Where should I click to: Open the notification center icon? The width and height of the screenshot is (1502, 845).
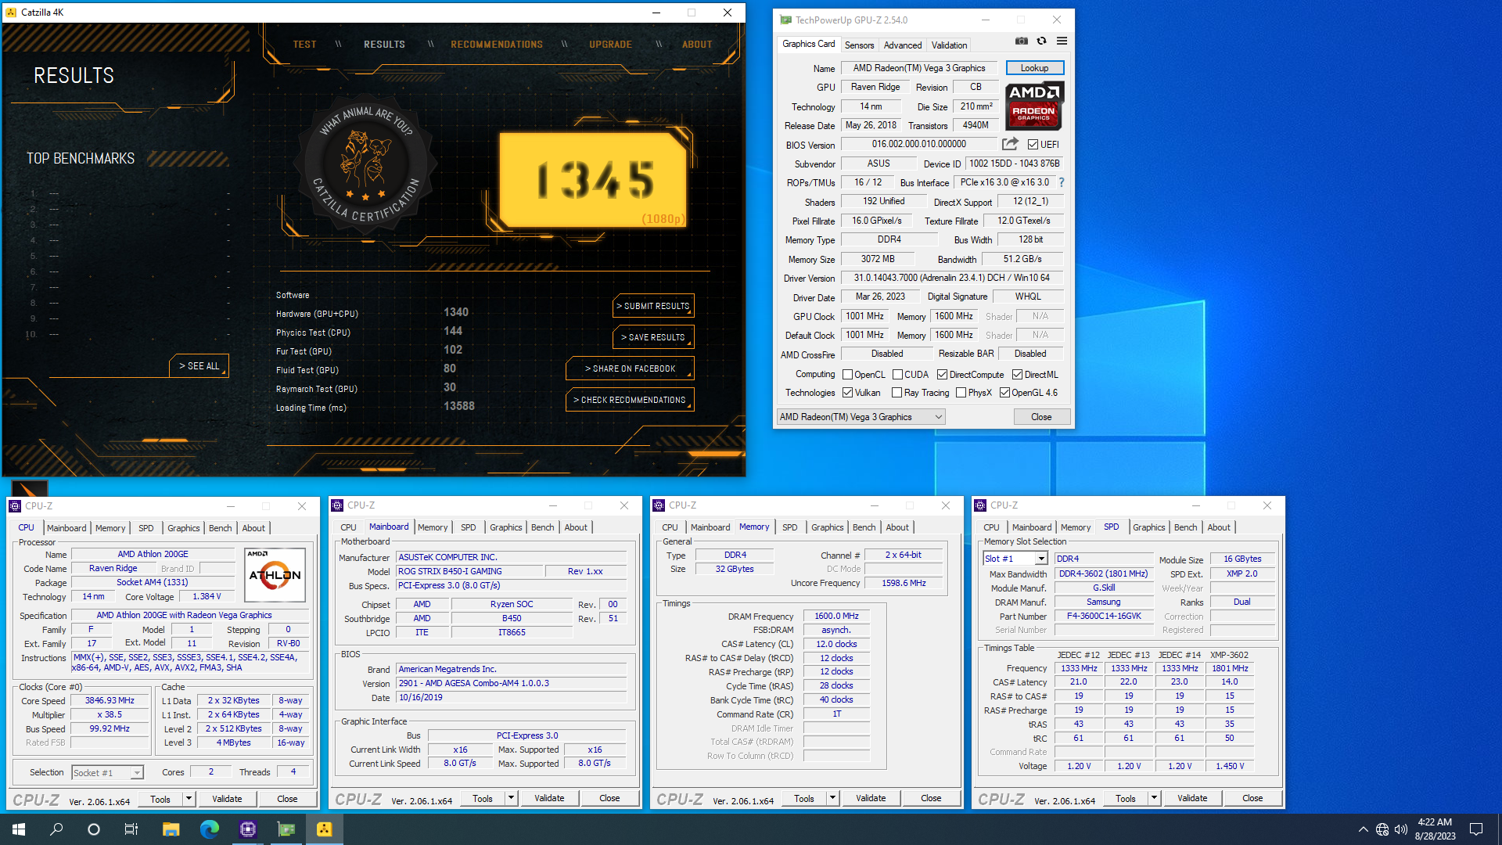coord(1476,829)
